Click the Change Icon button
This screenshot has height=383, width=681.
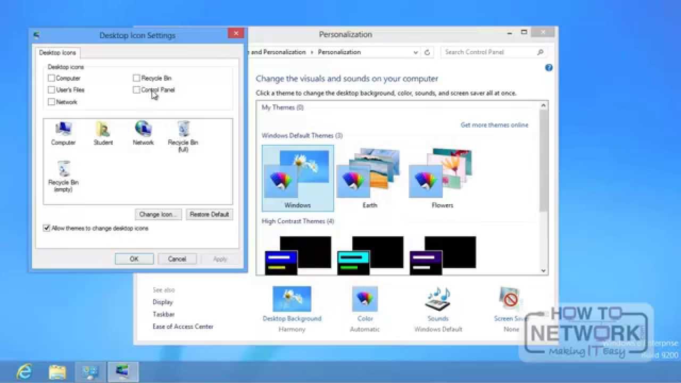158,214
